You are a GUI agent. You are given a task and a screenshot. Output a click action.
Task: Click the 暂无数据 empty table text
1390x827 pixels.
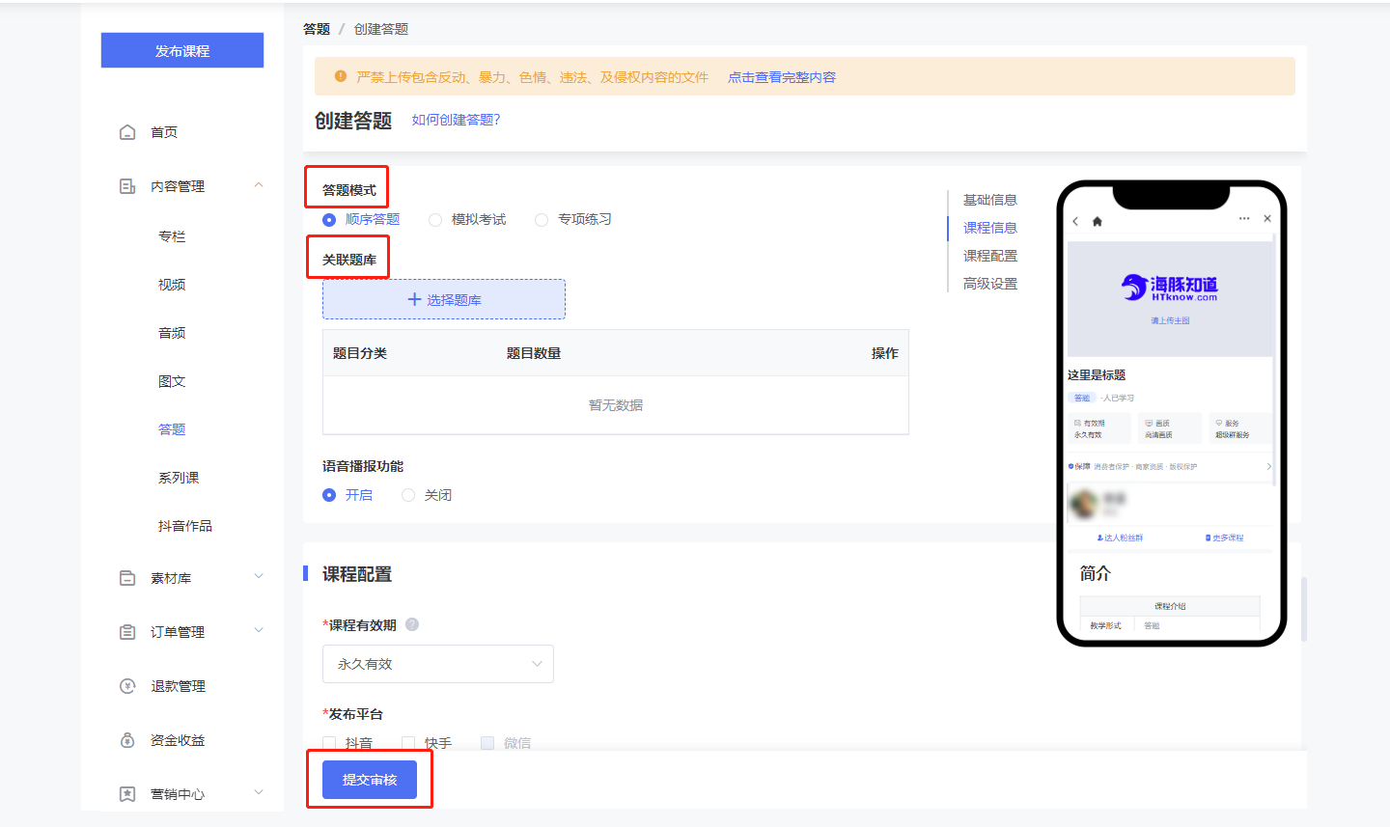click(616, 405)
